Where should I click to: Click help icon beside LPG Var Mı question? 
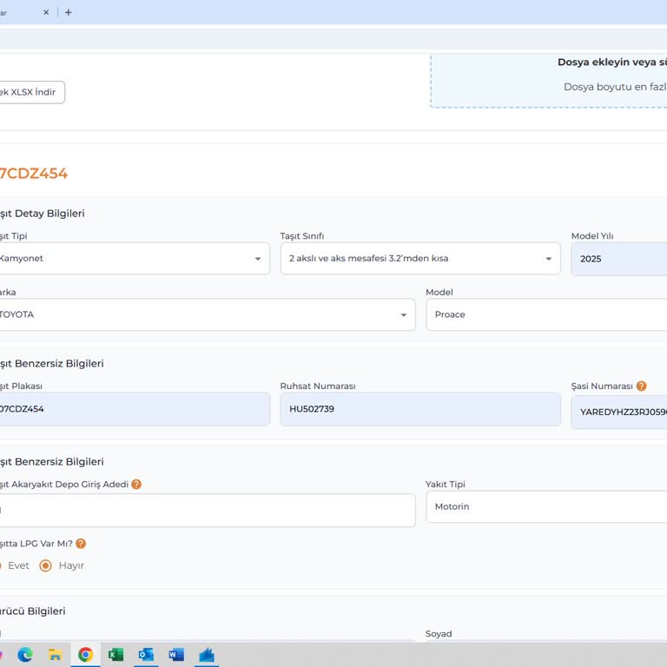[81, 544]
